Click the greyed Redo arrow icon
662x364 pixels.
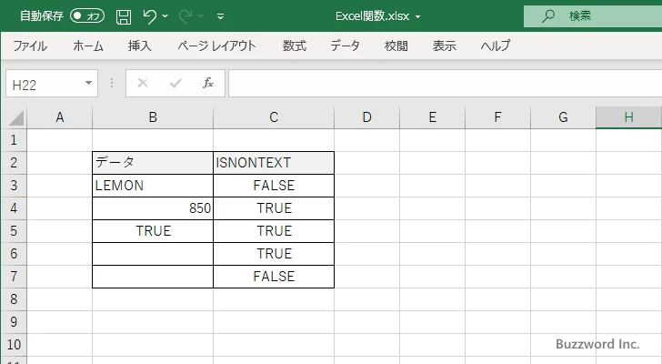click(185, 16)
